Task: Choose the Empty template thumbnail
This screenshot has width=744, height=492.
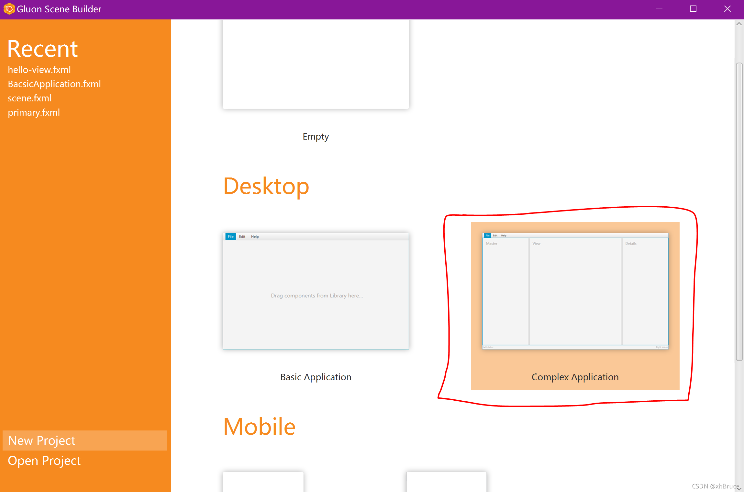Action: point(316,65)
